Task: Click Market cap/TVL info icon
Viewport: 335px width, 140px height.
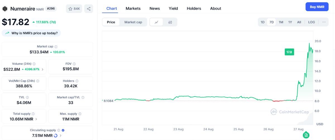Action: tap(83, 97)
